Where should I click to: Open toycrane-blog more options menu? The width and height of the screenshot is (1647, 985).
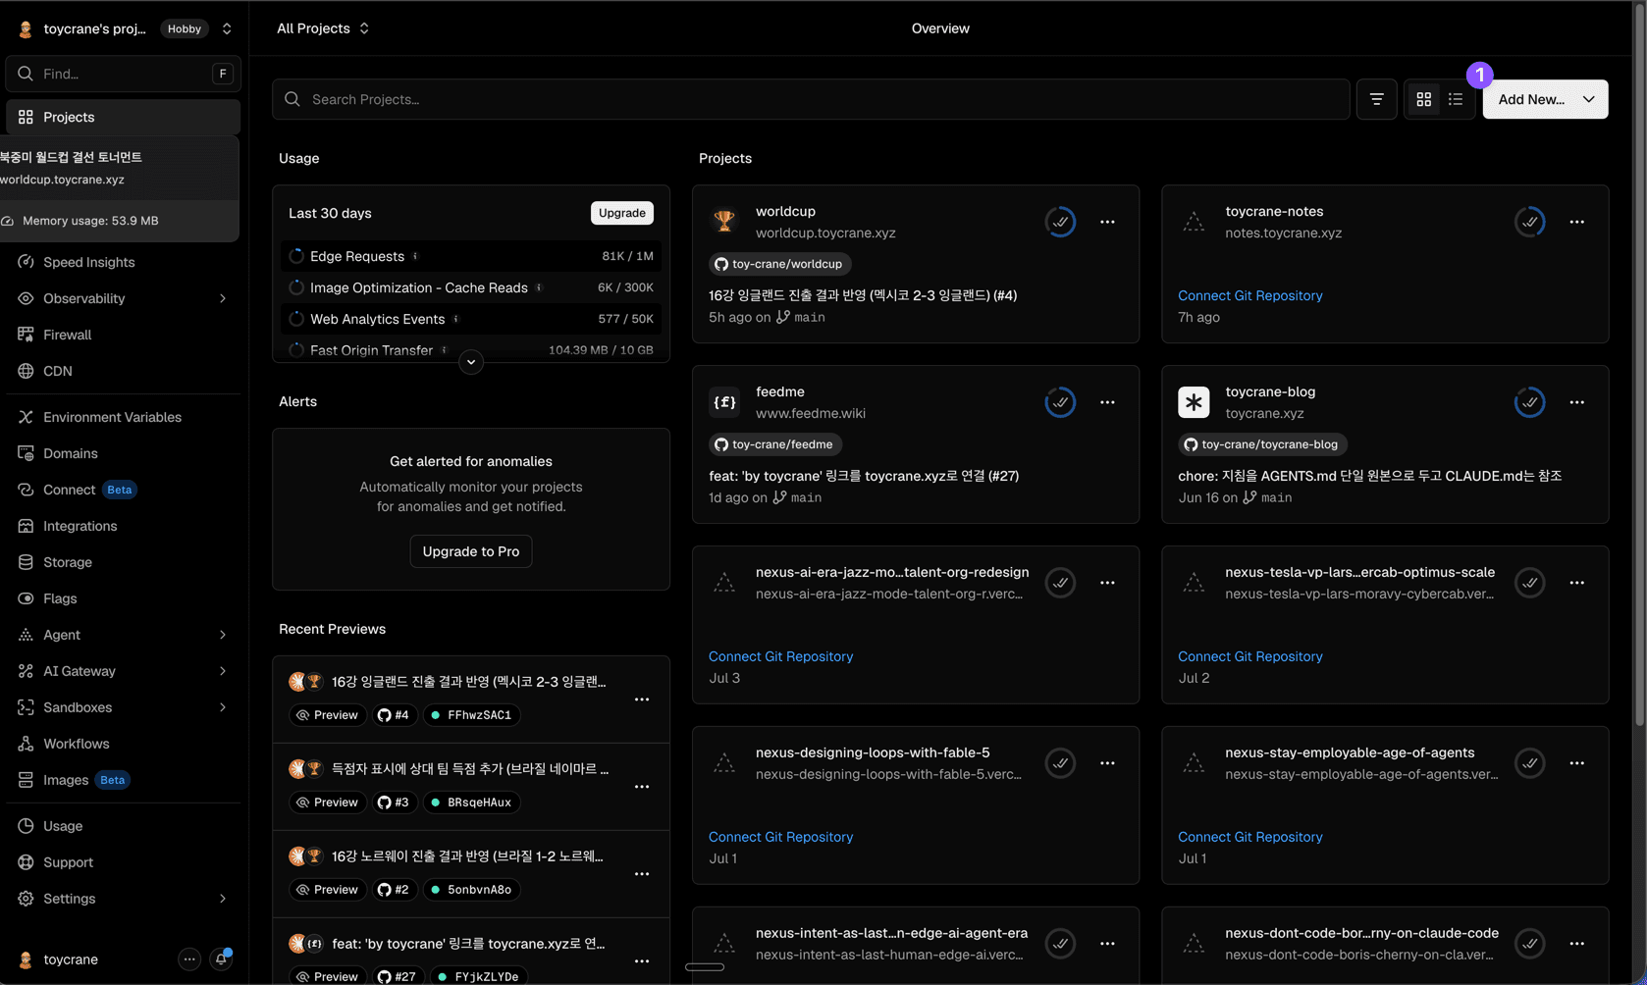pyautogui.click(x=1576, y=402)
